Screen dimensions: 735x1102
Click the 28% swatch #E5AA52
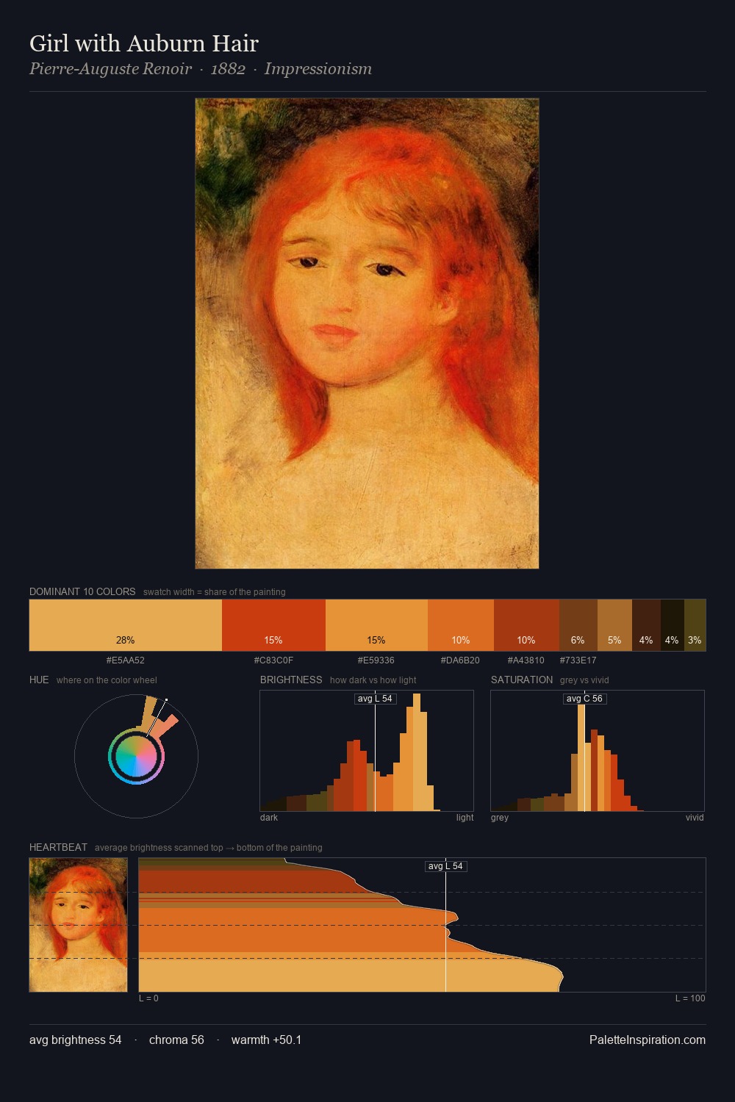pos(126,625)
